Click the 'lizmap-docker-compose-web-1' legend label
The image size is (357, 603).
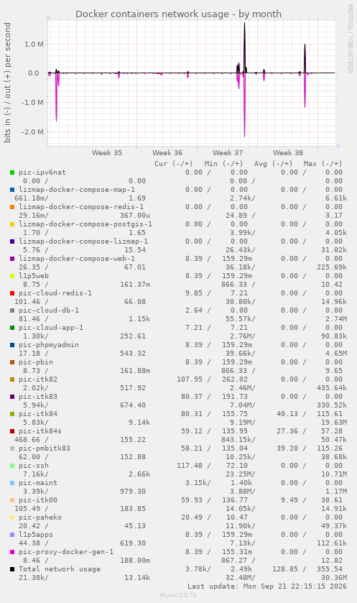coord(77,259)
